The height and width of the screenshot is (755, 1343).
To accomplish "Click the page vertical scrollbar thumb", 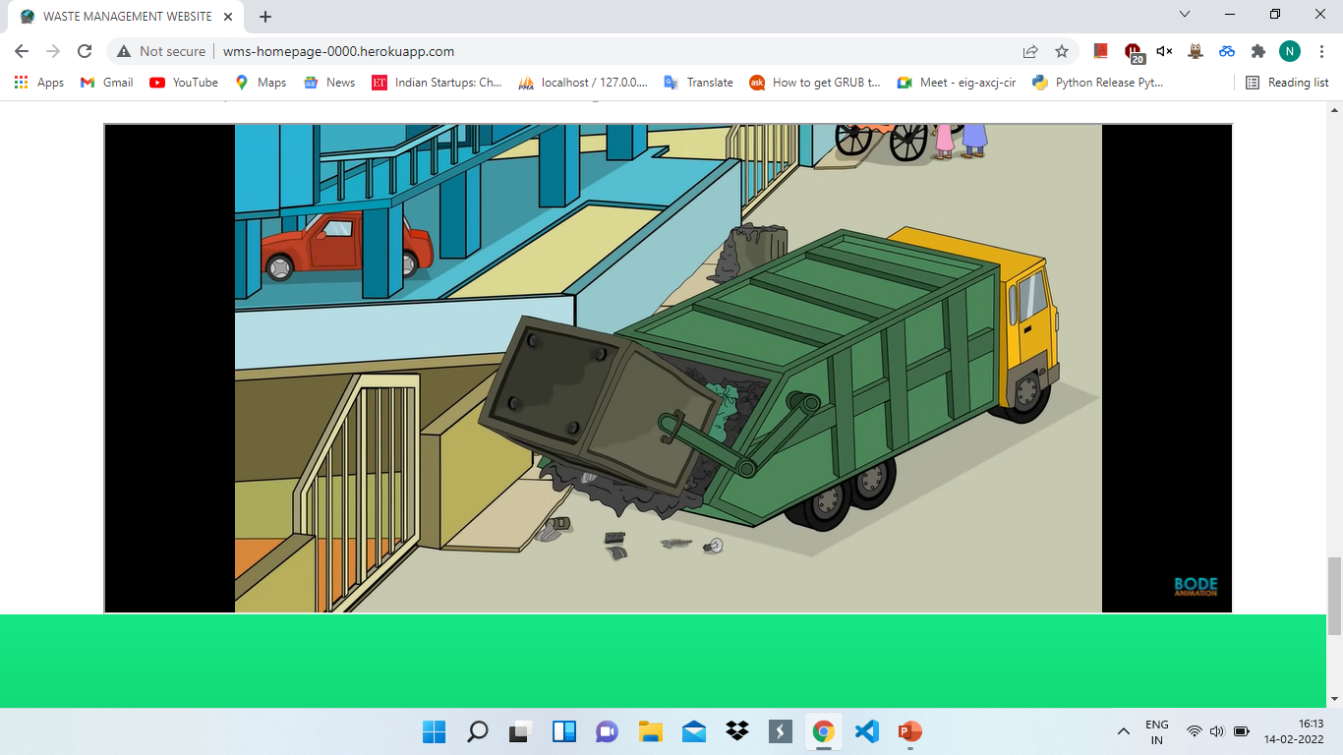I will 1334,596.
